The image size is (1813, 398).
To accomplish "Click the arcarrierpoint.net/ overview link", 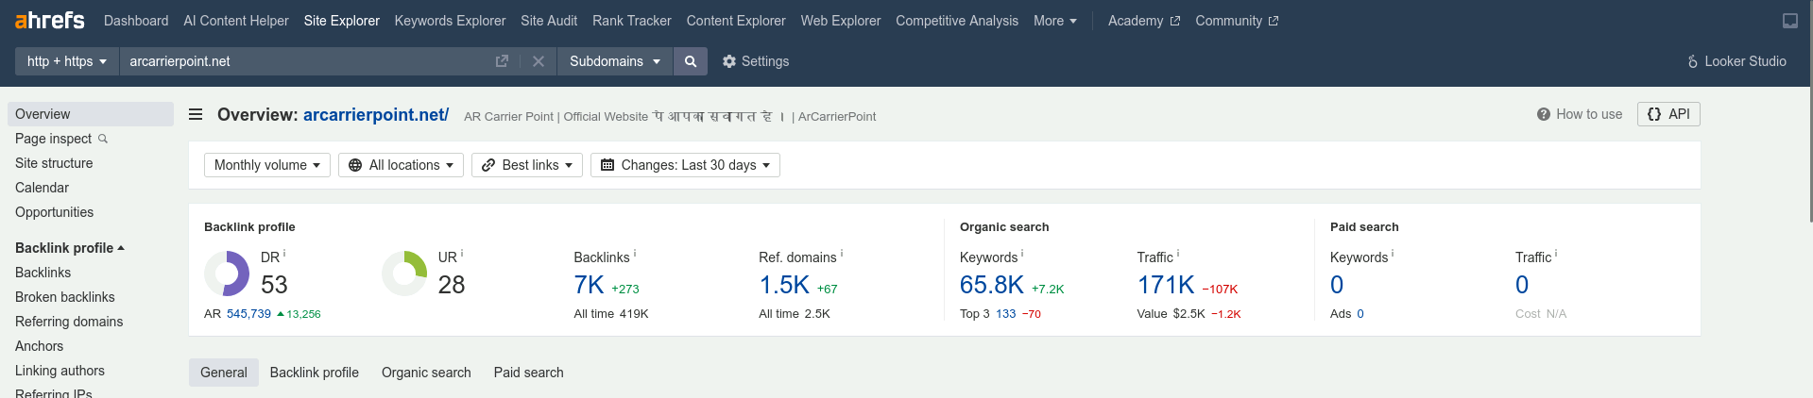I will pyautogui.click(x=376, y=114).
